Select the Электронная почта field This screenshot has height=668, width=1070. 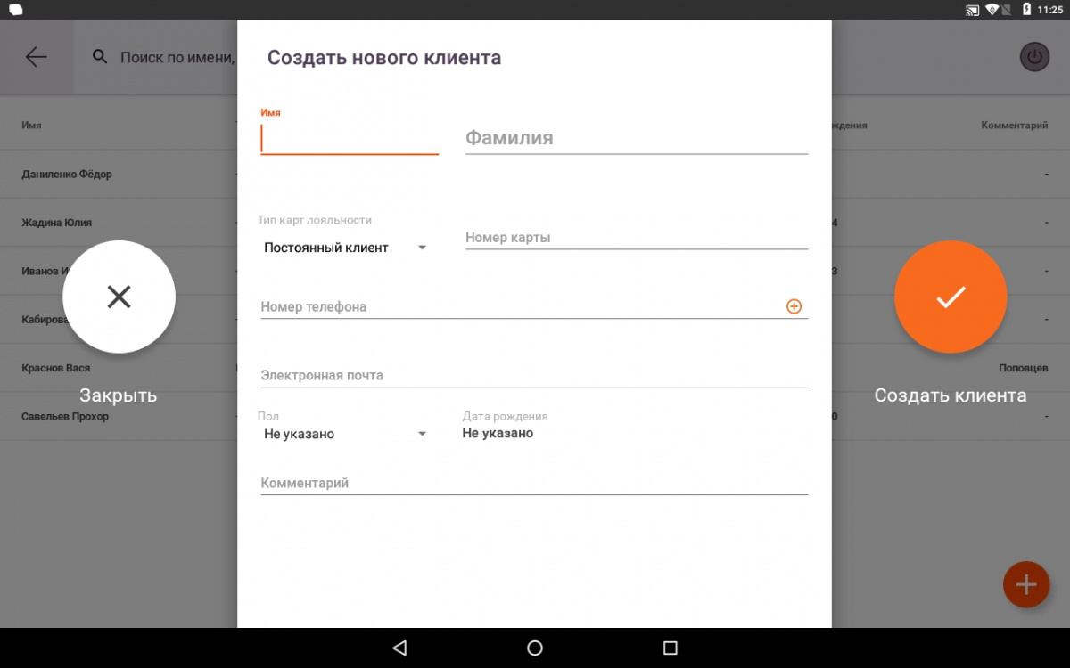coord(534,375)
